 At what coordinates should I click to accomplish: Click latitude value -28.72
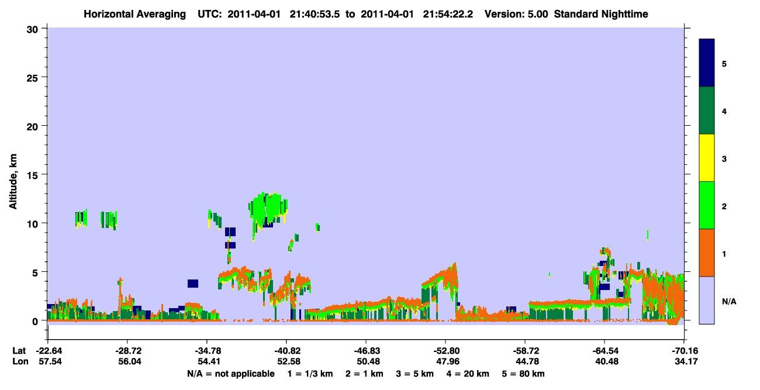[127, 351]
